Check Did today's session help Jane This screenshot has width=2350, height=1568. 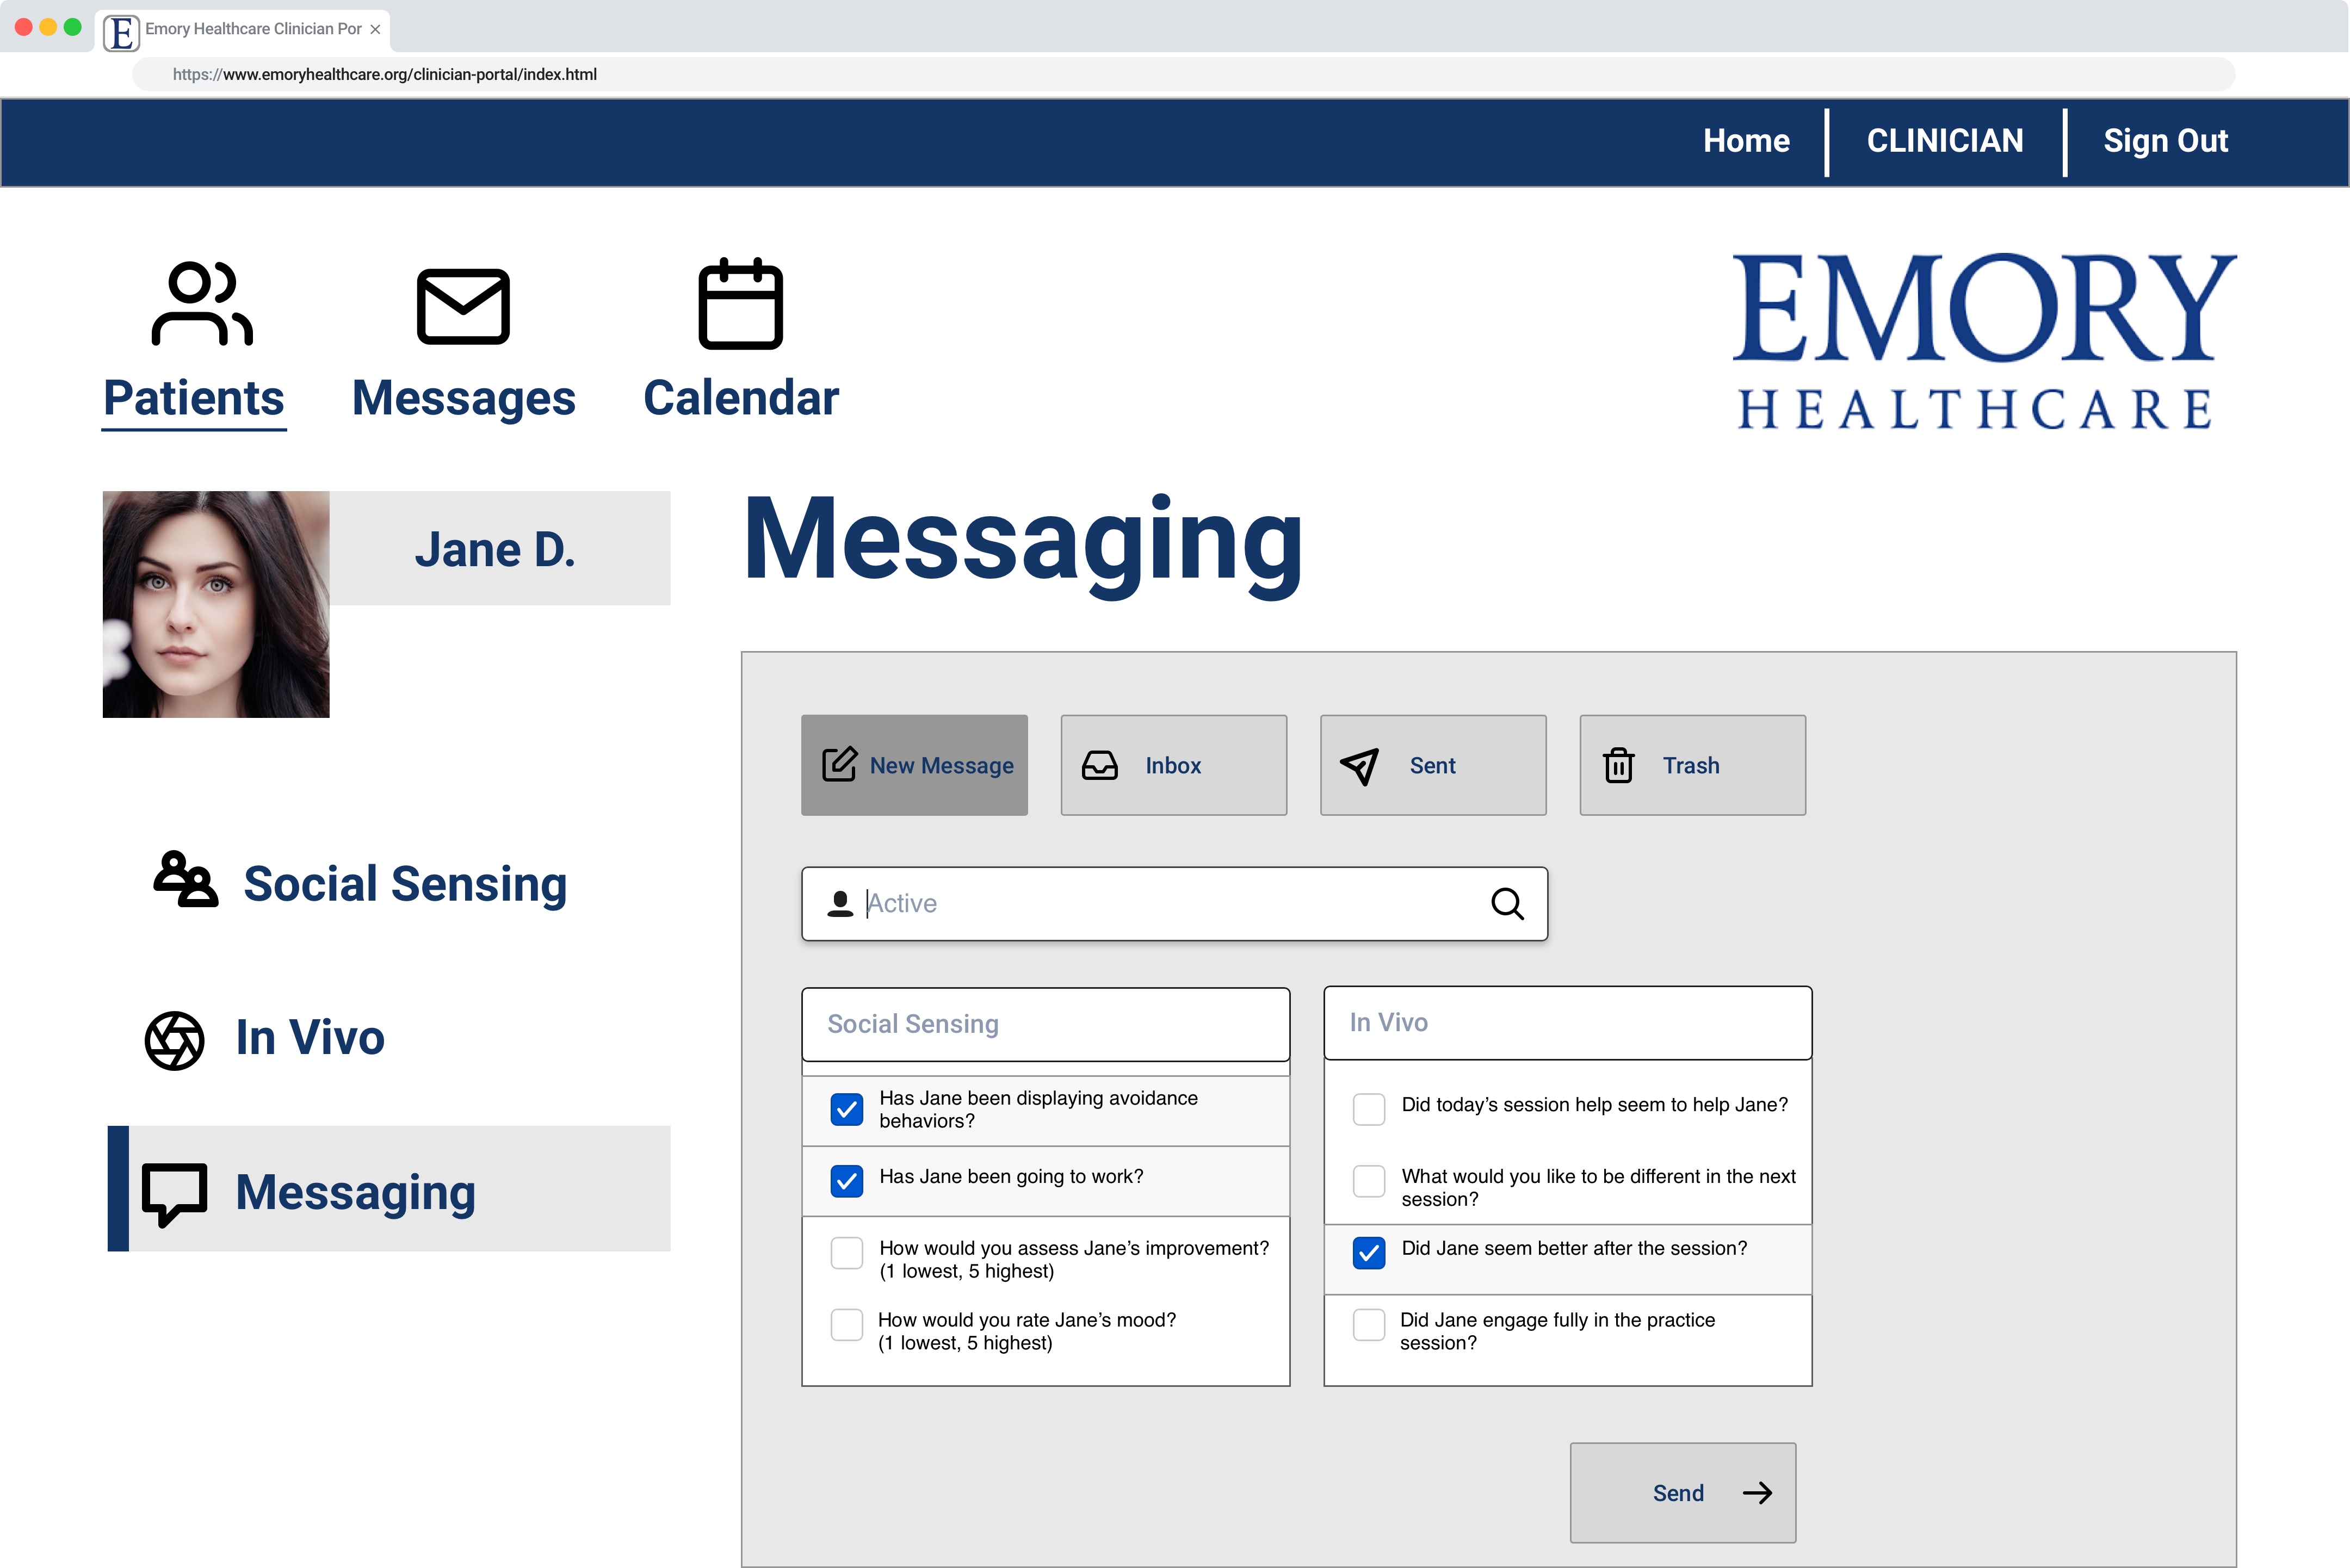pyautogui.click(x=1368, y=1109)
